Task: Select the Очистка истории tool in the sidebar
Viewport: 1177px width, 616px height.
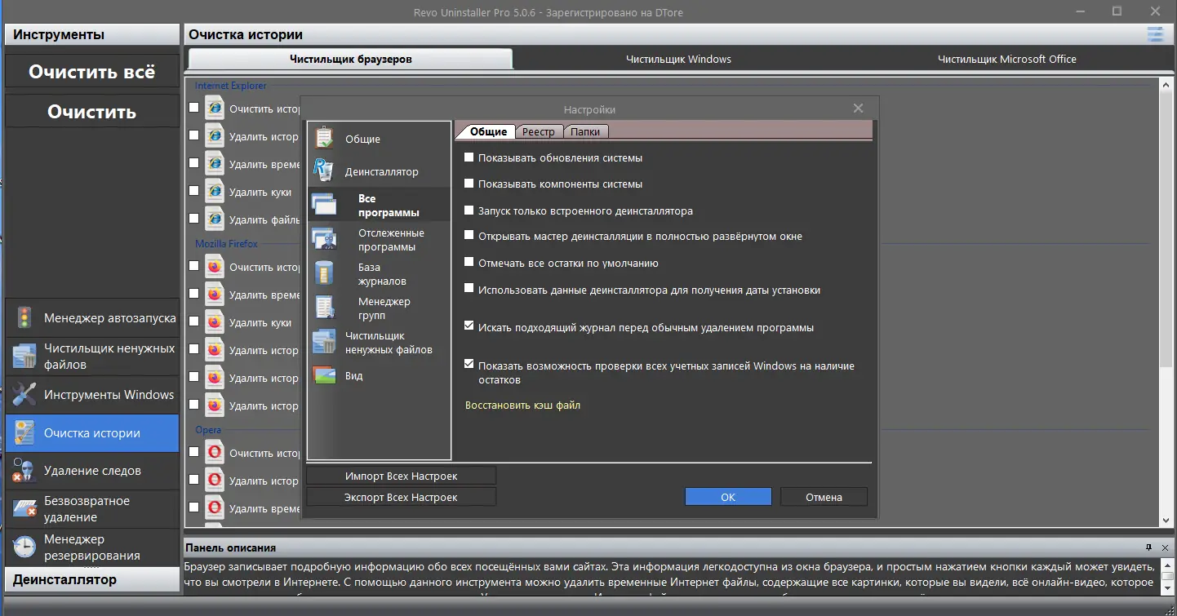Action: click(x=92, y=433)
